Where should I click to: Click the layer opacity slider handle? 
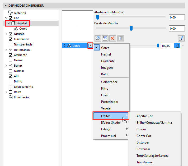click(x=158, y=46)
